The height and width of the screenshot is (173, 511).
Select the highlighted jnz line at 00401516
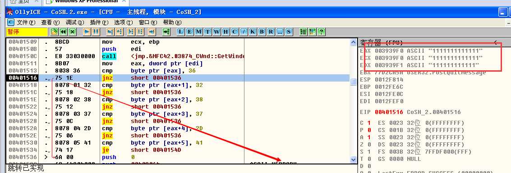point(178,78)
